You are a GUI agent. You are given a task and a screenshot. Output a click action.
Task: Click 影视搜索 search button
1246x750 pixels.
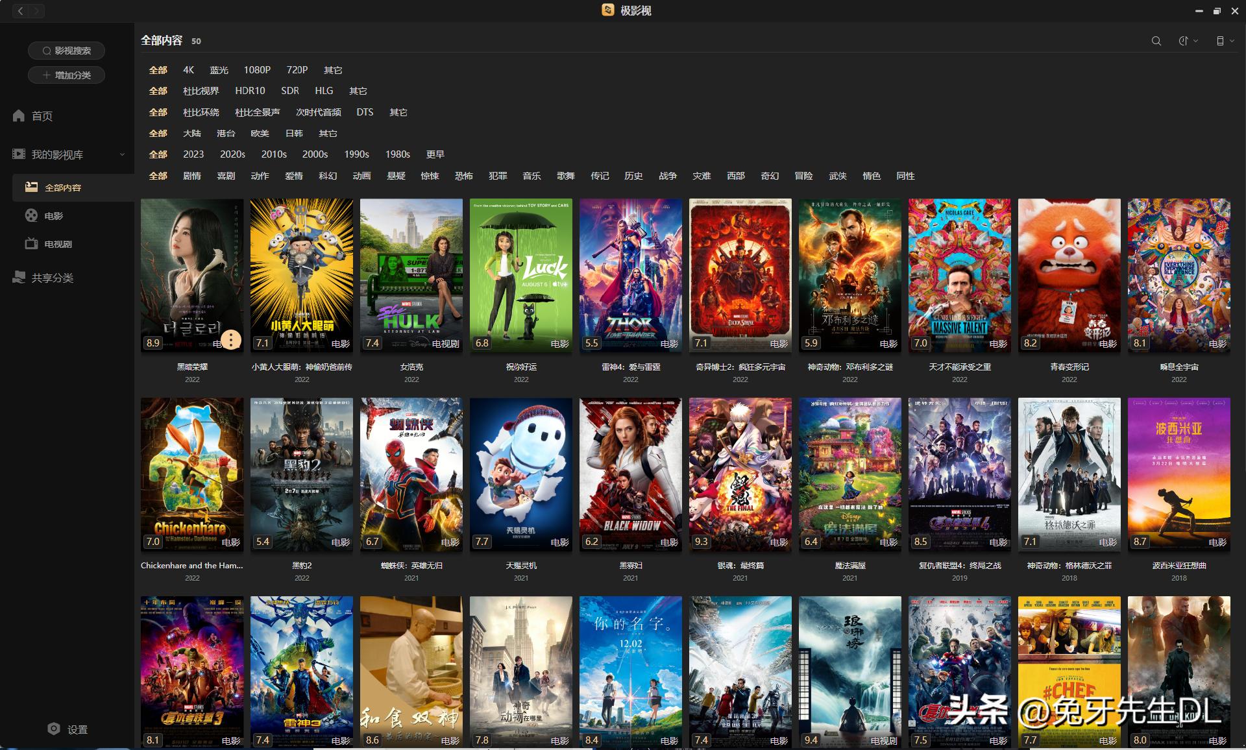coord(66,51)
